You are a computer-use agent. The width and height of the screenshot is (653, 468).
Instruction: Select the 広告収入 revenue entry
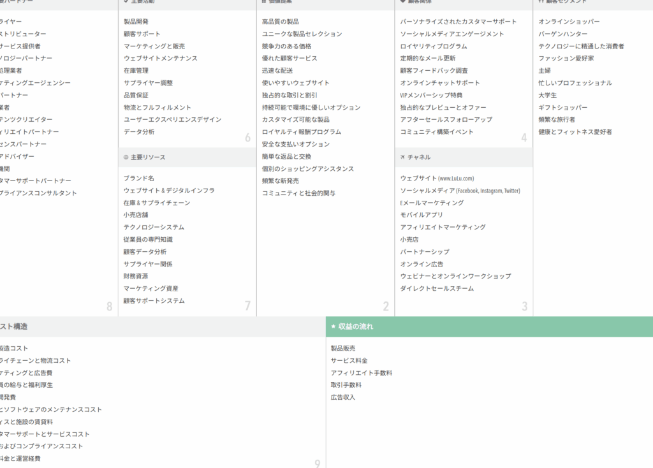[343, 398]
